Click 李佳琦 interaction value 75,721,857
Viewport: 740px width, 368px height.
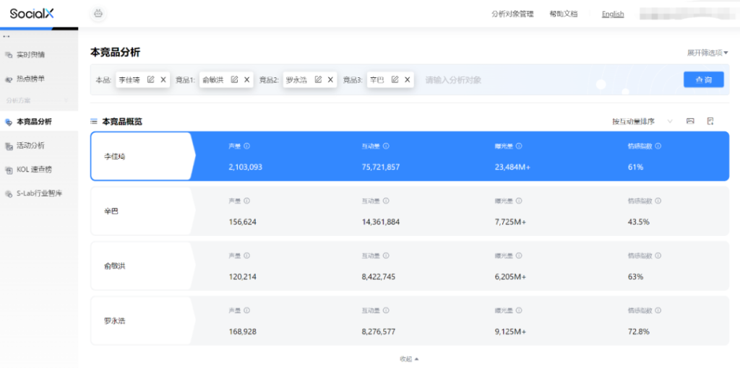coord(381,167)
